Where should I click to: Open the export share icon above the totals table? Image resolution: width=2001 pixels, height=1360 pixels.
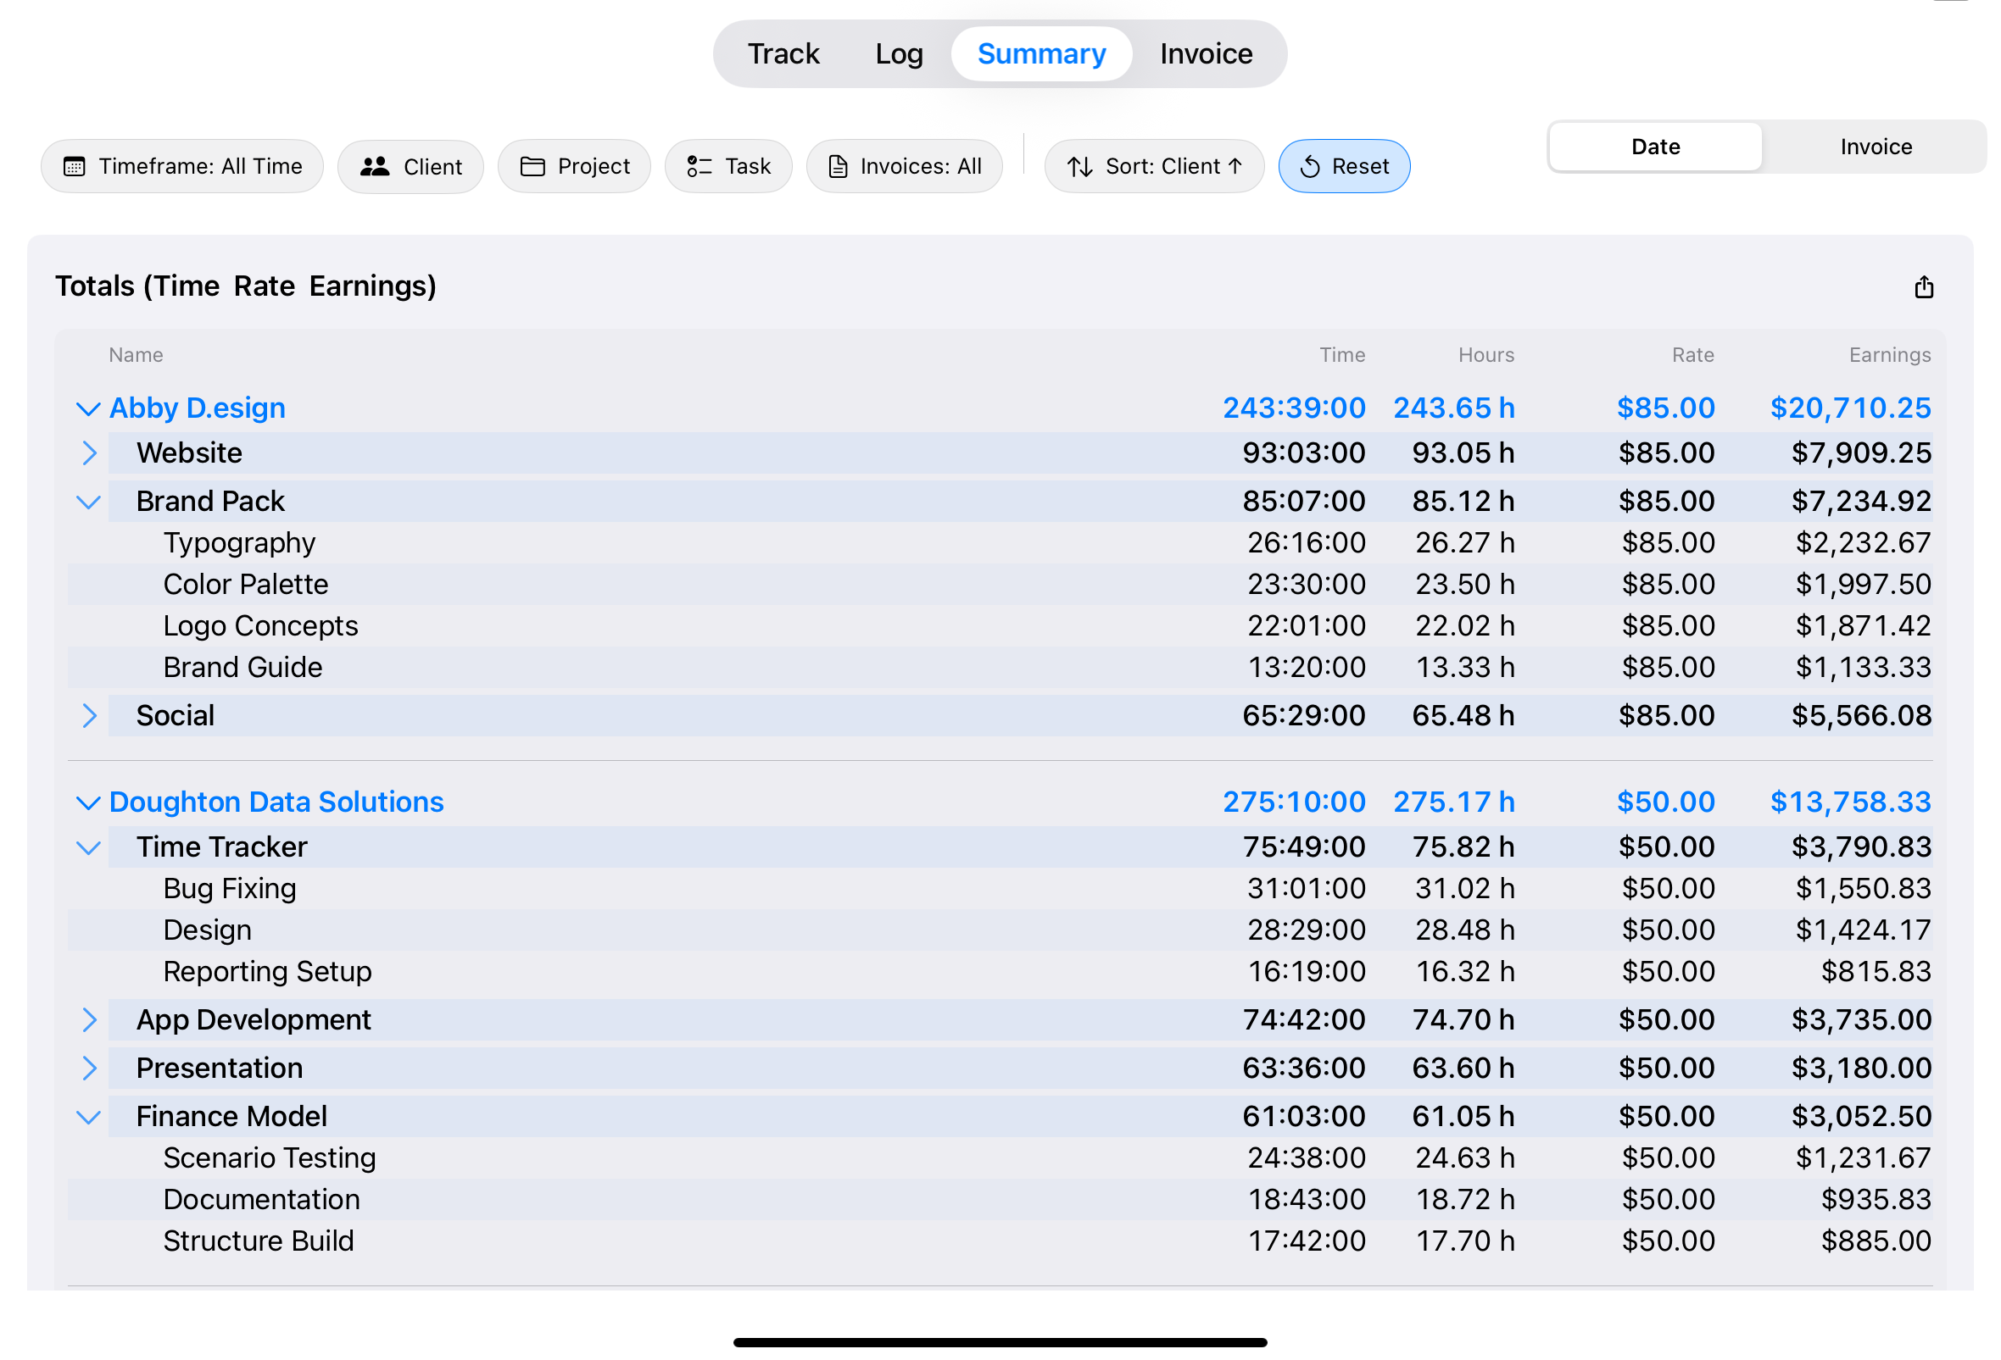[x=1924, y=287]
